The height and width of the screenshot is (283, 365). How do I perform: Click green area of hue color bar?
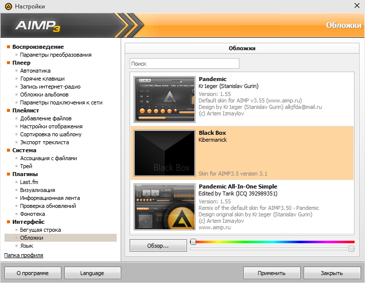point(246,242)
